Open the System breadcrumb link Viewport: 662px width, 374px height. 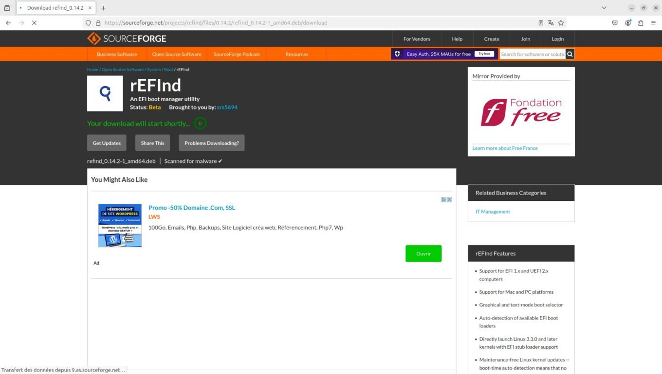point(154,70)
